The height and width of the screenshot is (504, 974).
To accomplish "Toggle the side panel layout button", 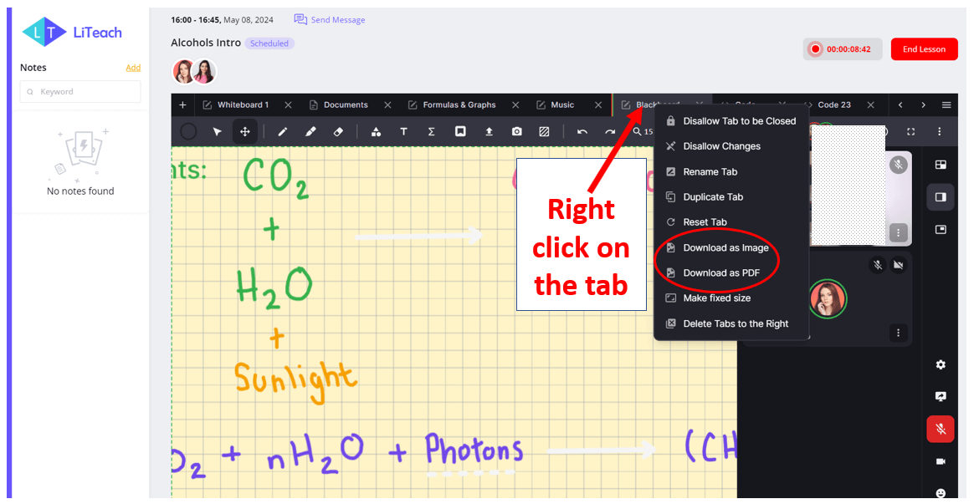I will tap(941, 196).
